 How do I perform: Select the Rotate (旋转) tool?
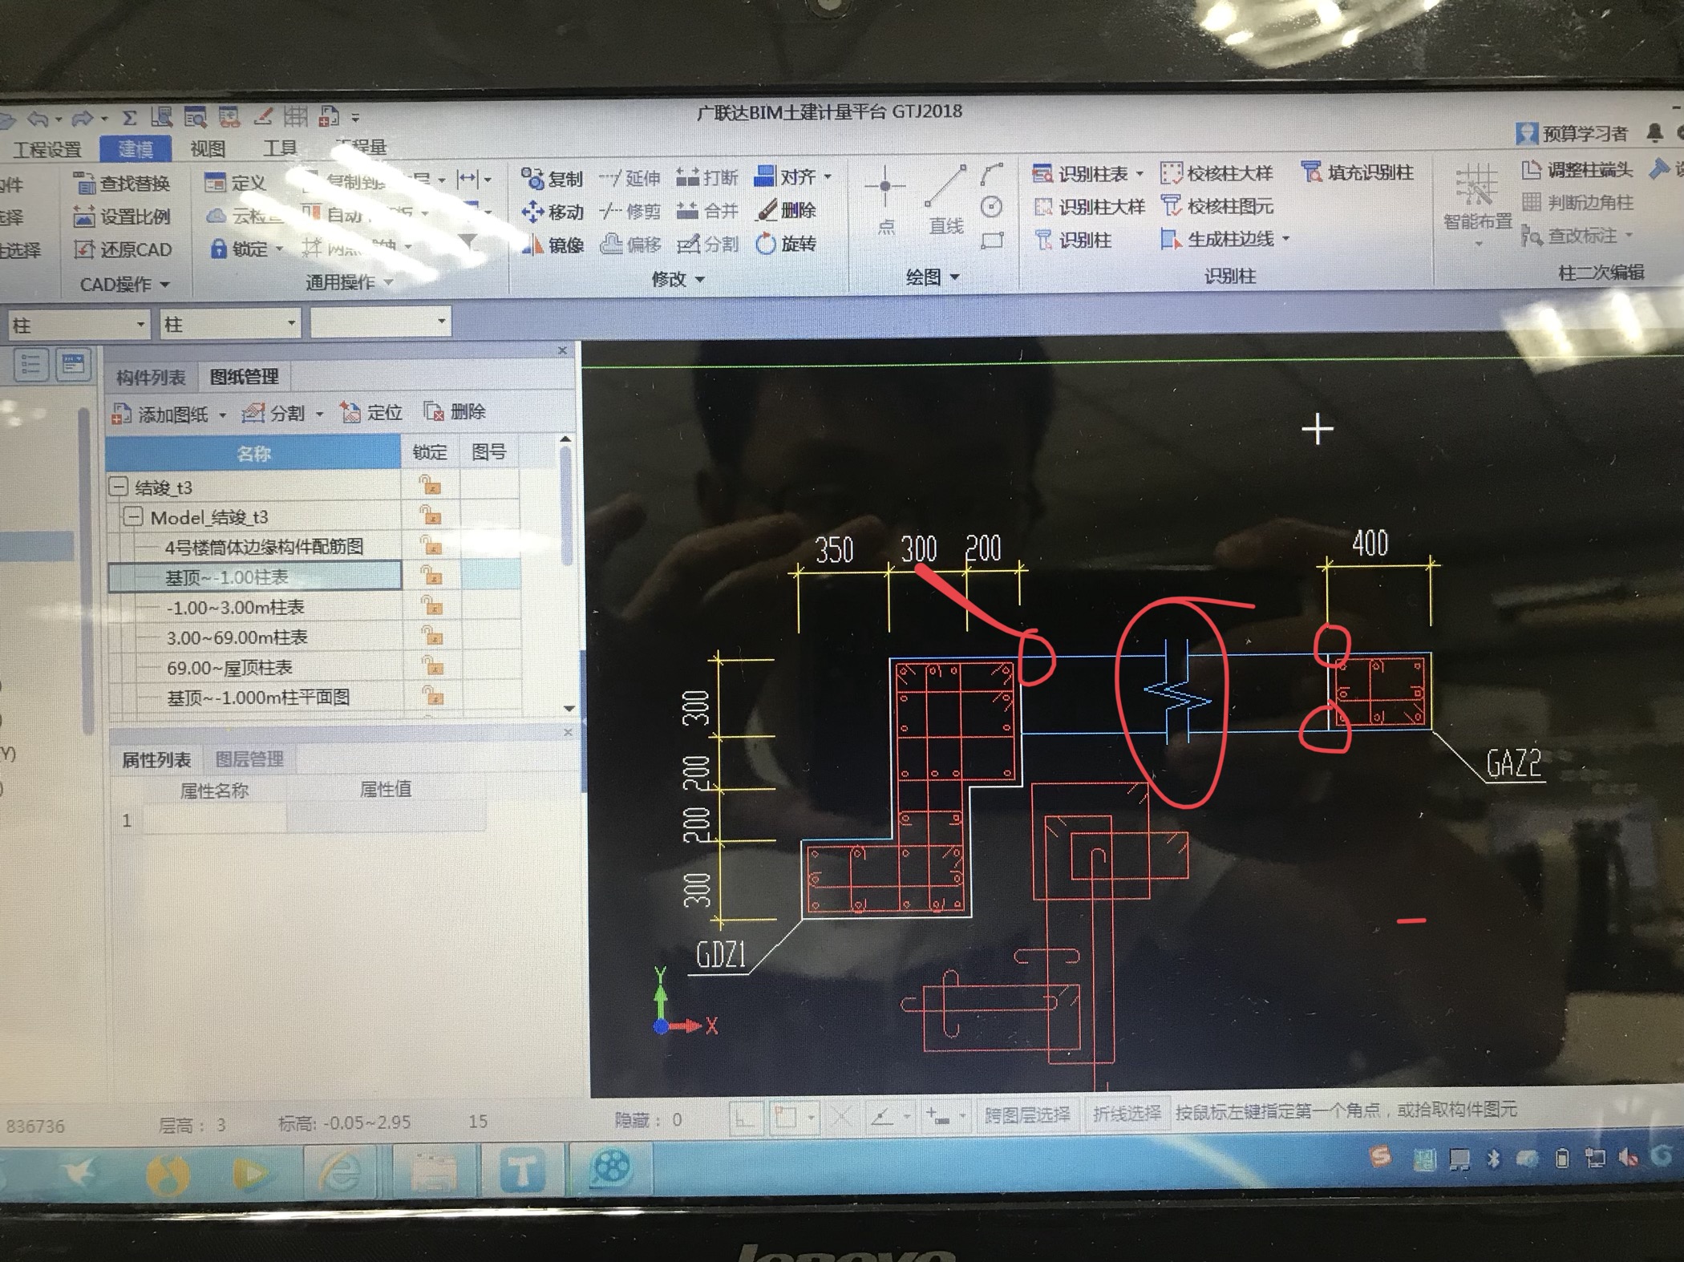786,243
